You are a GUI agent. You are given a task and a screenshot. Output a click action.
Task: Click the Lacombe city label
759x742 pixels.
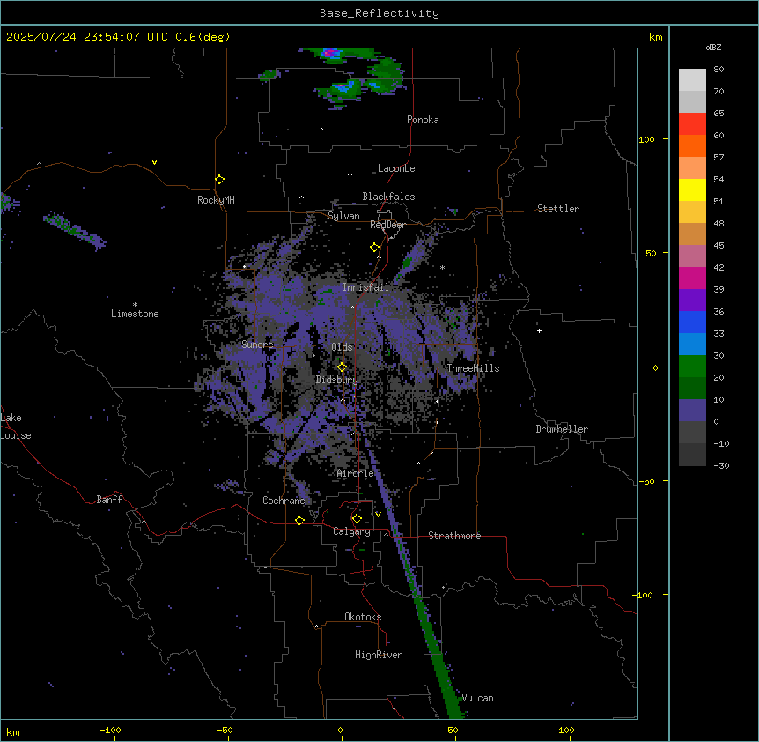396,168
